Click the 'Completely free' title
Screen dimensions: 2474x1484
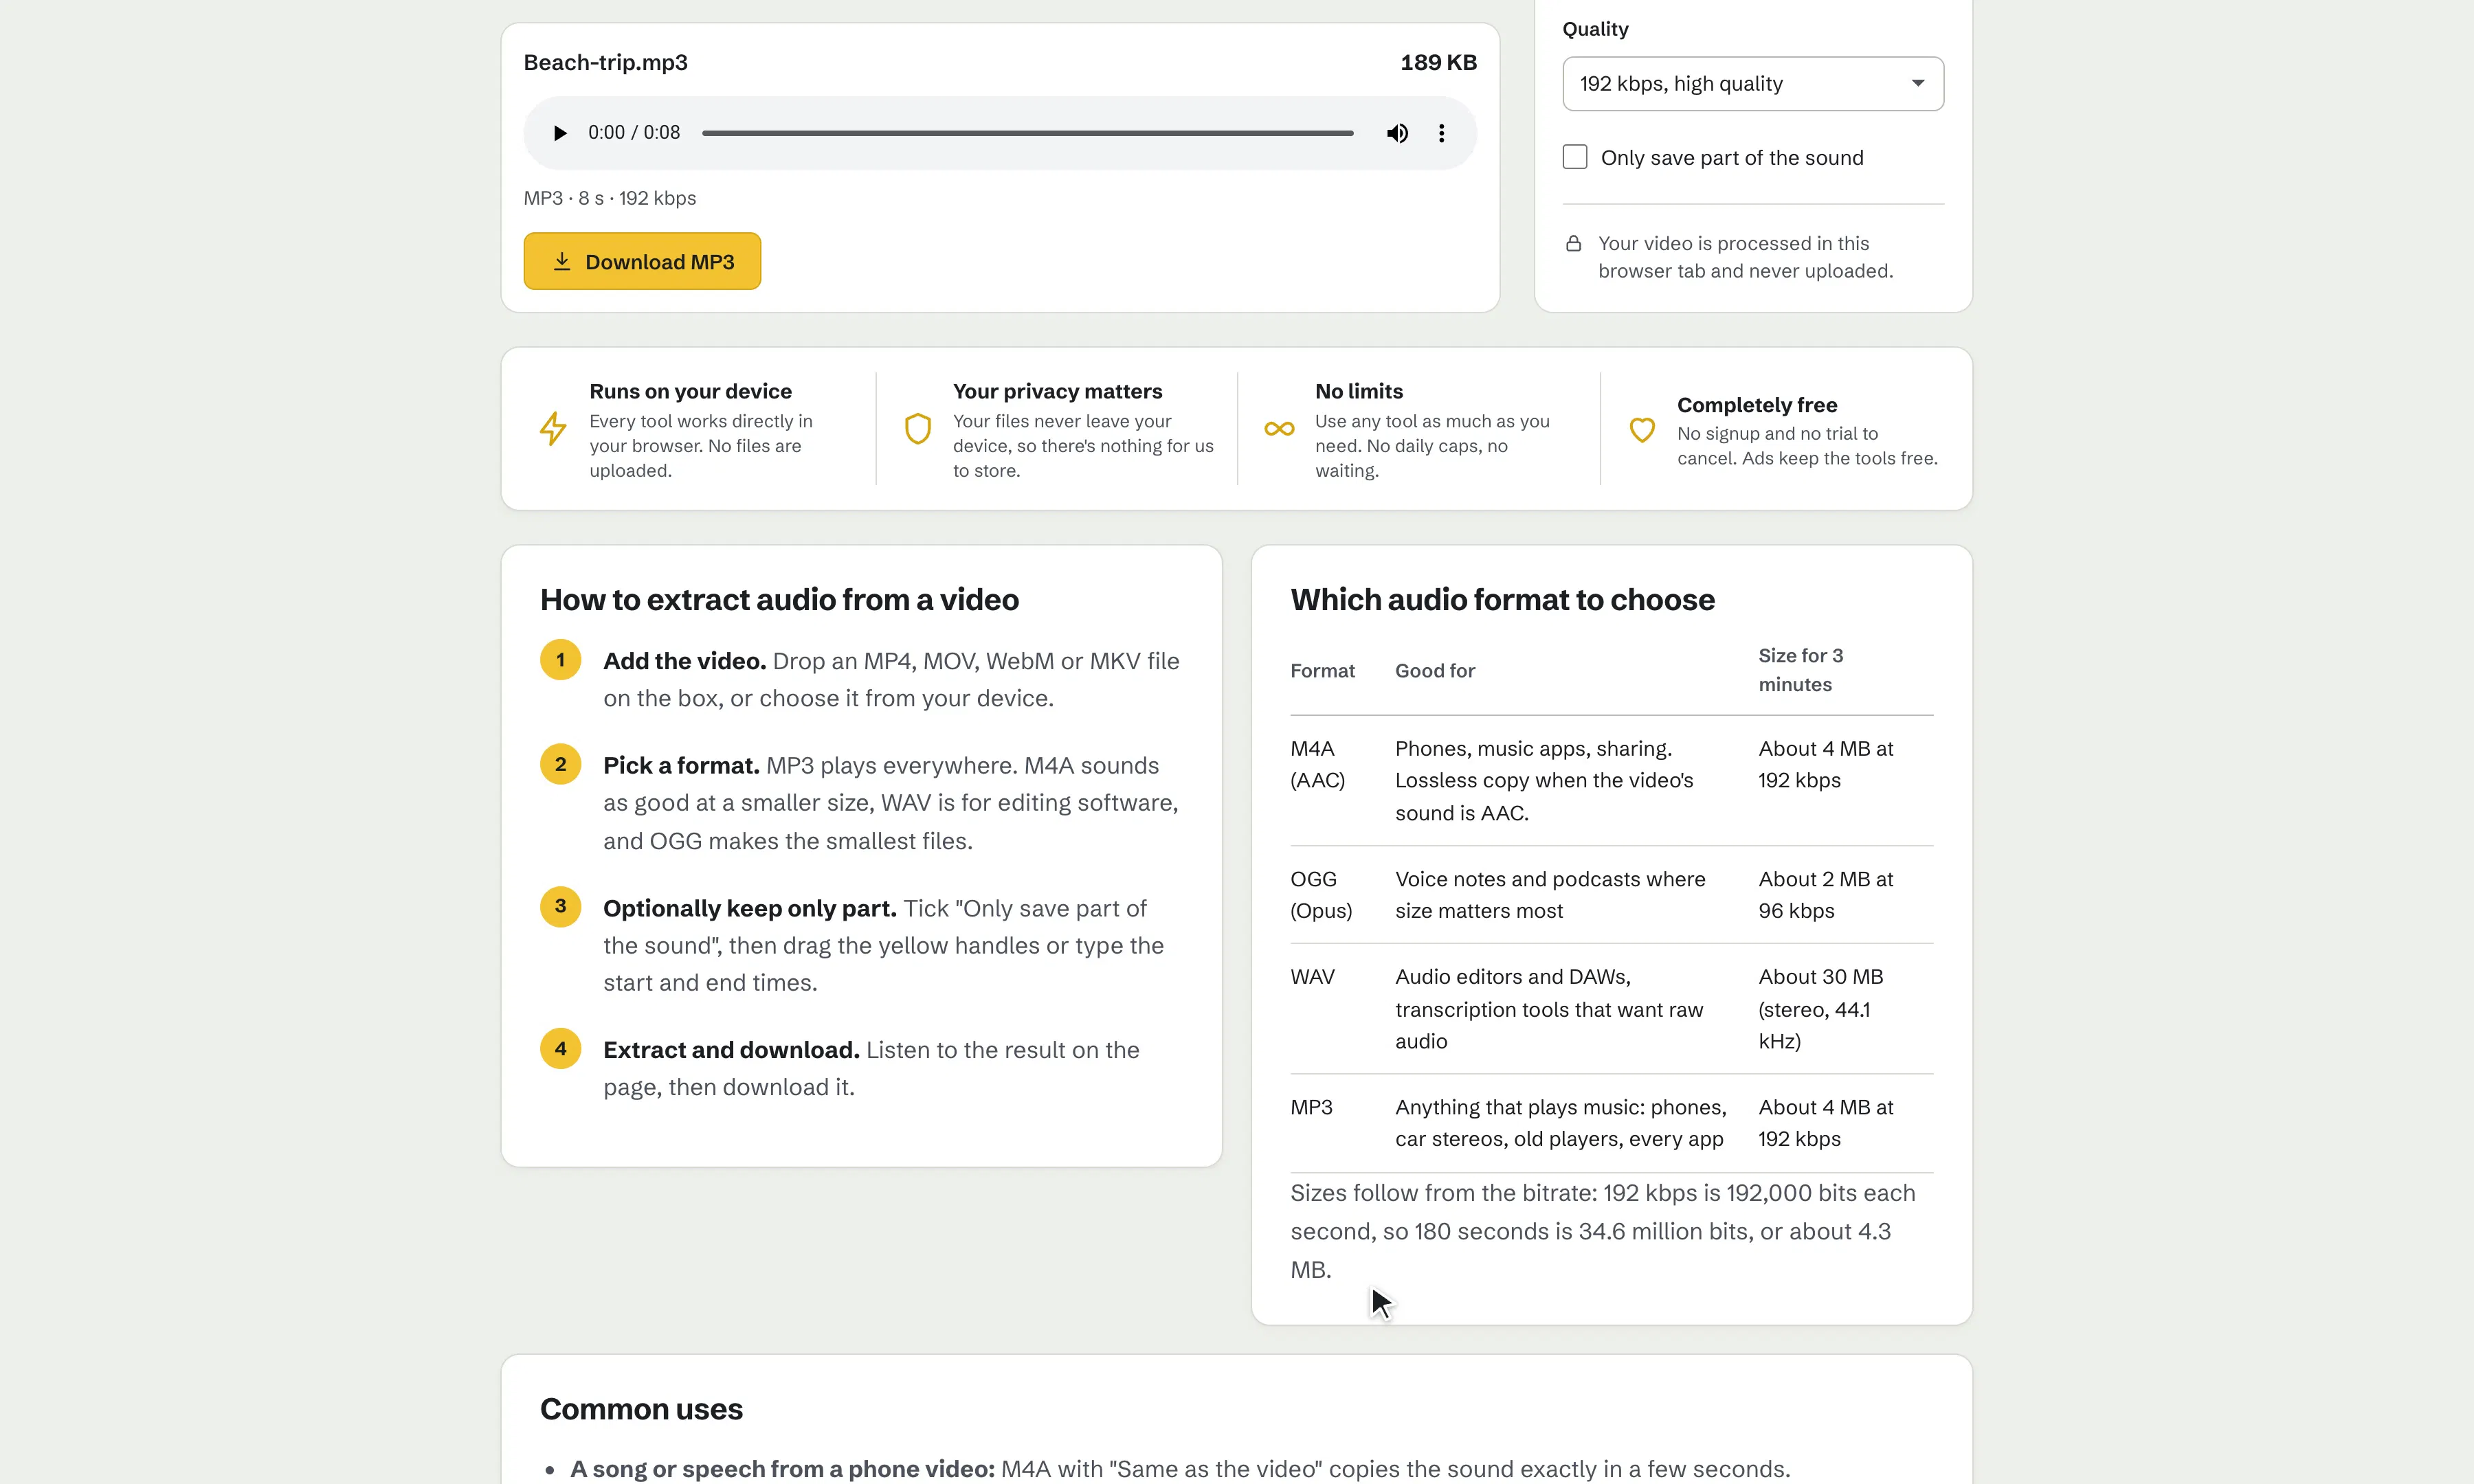tap(1757, 405)
